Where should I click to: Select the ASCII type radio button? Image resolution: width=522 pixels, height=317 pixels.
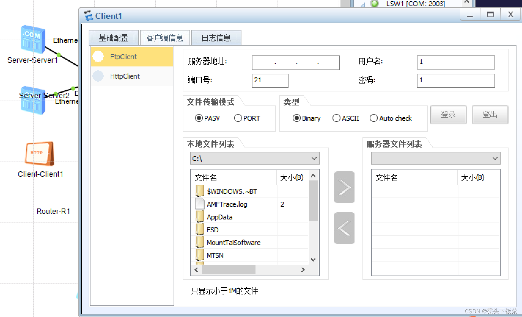click(x=336, y=118)
